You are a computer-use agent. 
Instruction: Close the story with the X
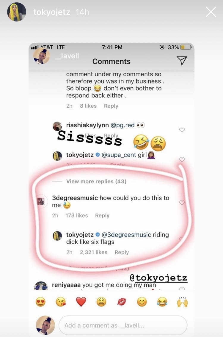(211, 12)
